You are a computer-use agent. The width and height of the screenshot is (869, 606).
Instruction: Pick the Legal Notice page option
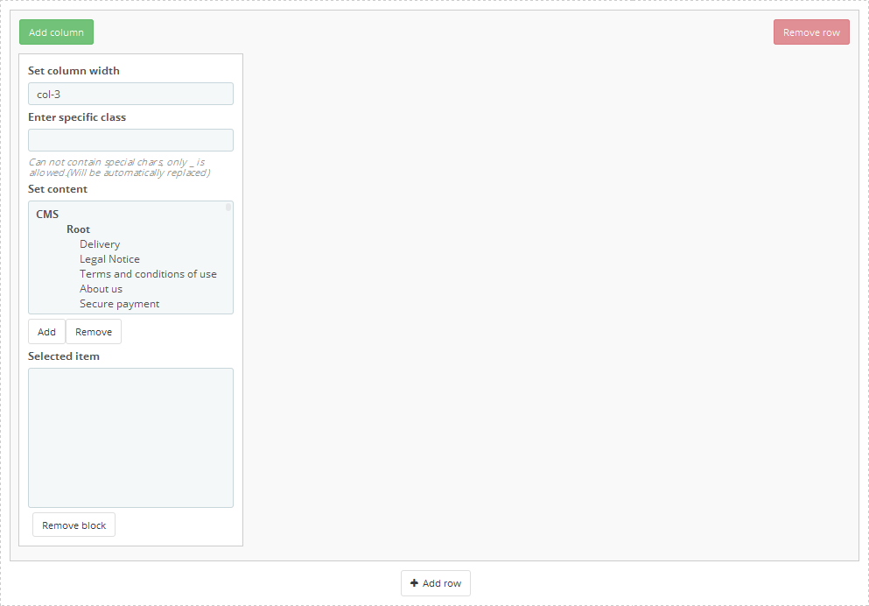click(109, 259)
